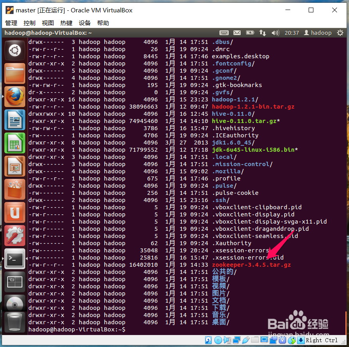Open the network connections indicator arrows

tap(262, 33)
